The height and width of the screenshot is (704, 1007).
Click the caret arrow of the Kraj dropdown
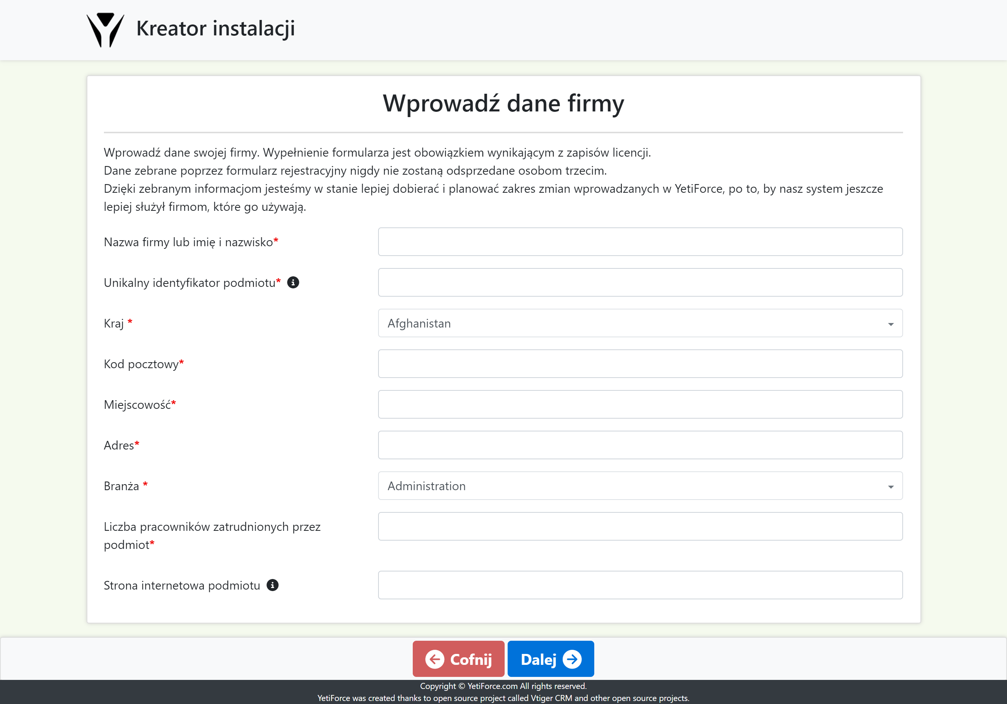tap(891, 325)
